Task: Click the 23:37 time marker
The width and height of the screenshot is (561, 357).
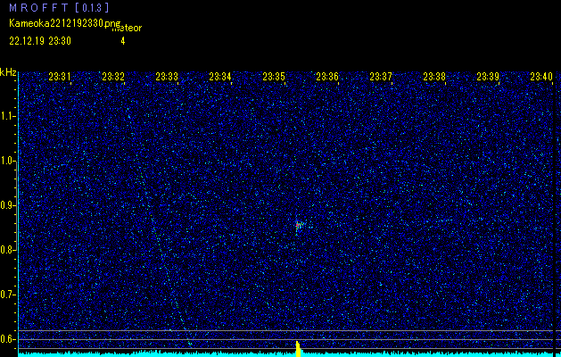Action: (381, 77)
